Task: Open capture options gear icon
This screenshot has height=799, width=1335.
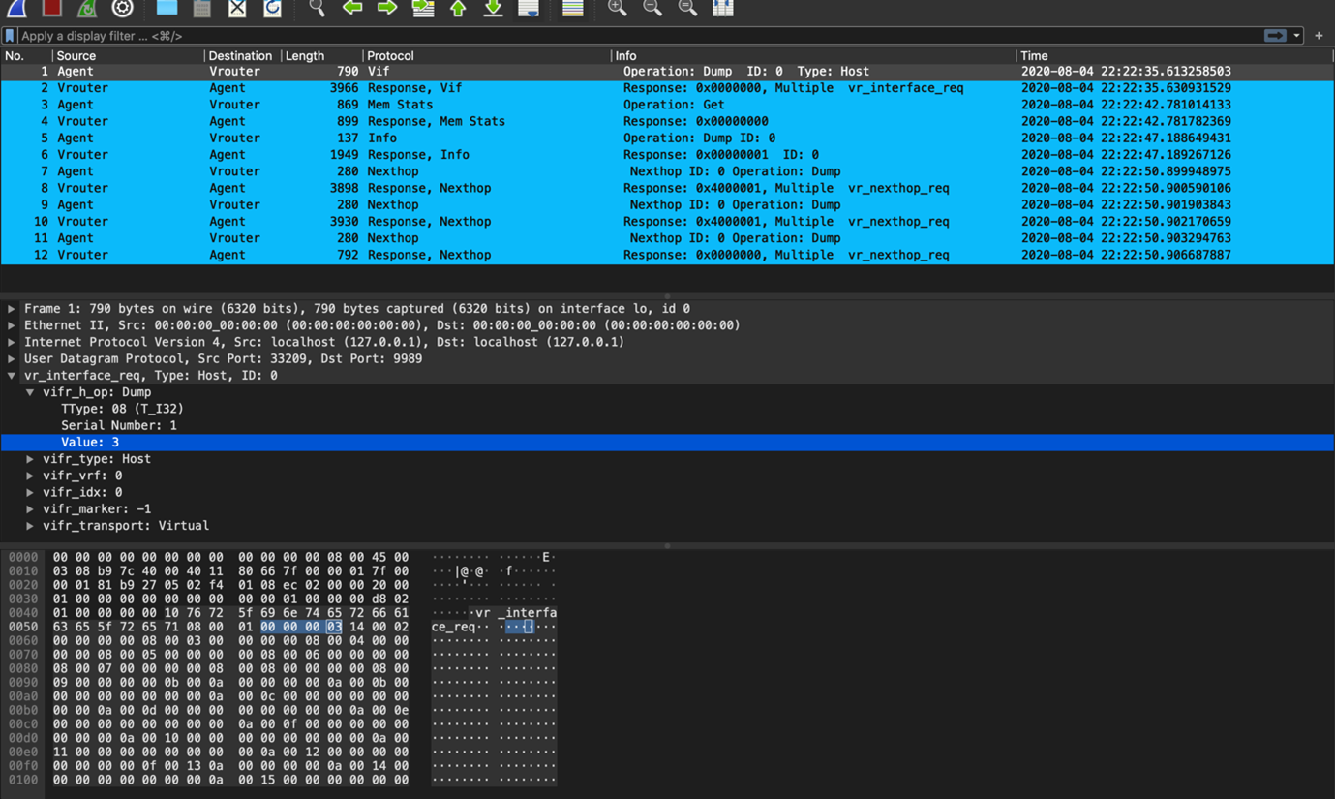Action: pos(122,8)
